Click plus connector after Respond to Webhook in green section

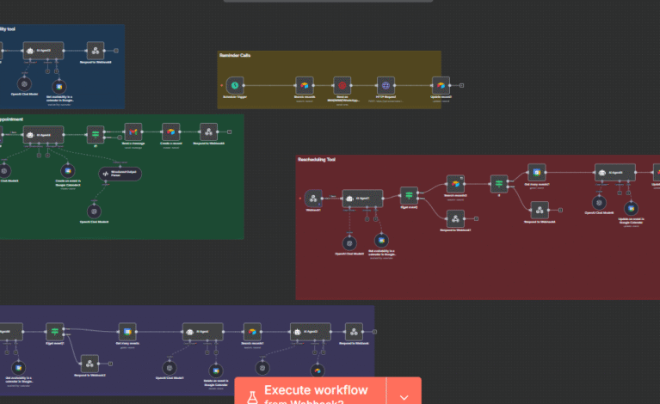click(x=231, y=132)
